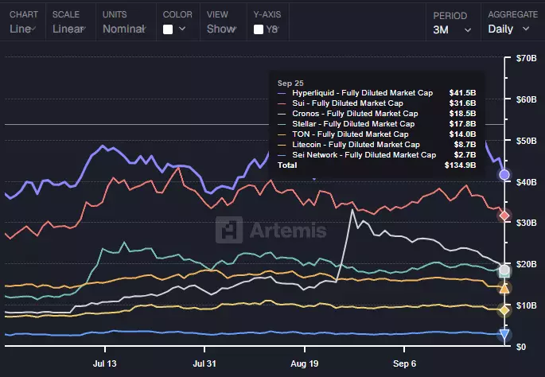This screenshot has width=545, height=377.
Task: Click the blue Sei Network triangle marker
Action: (x=504, y=335)
